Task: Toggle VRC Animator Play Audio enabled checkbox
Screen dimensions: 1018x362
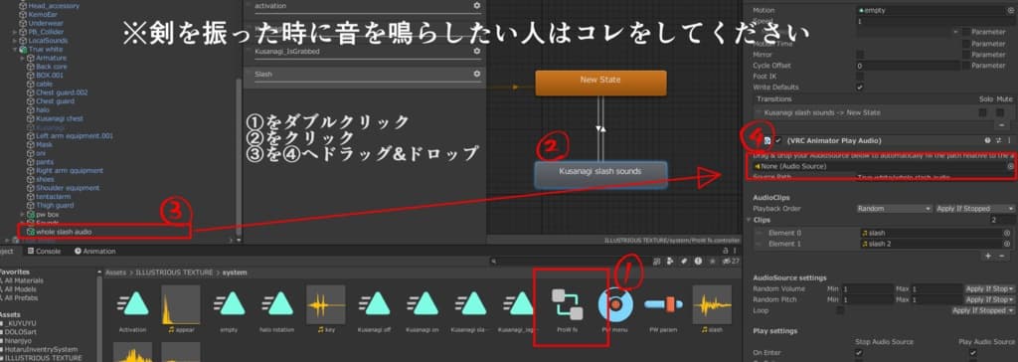Action: click(x=777, y=140)
